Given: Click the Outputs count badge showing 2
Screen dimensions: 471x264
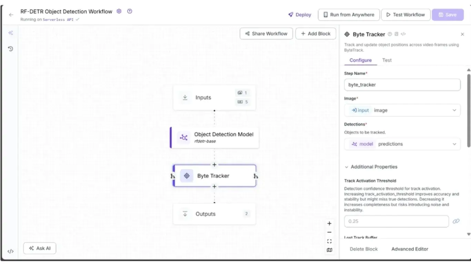Looking at the screenshot, I should 247,214.
